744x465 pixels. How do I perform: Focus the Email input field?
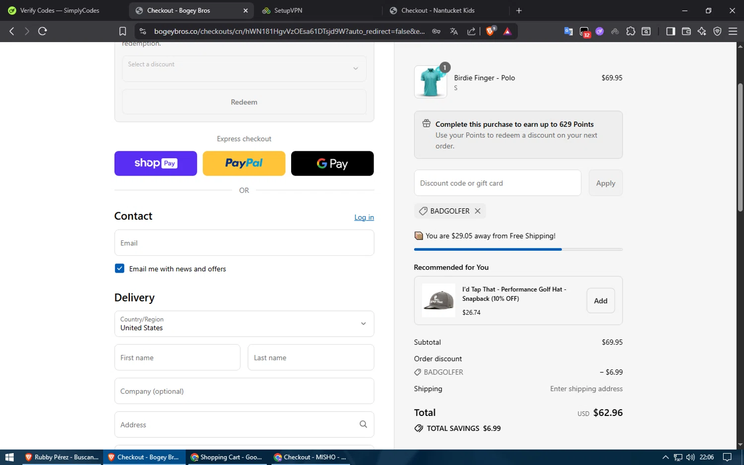[244, 243]
